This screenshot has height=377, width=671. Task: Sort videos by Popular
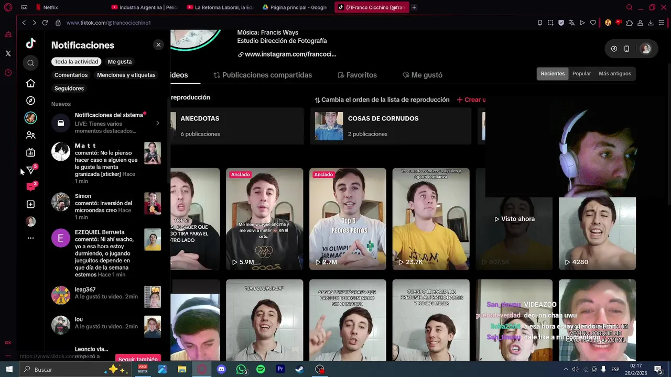pyautogui.click(x=581, y=74)
